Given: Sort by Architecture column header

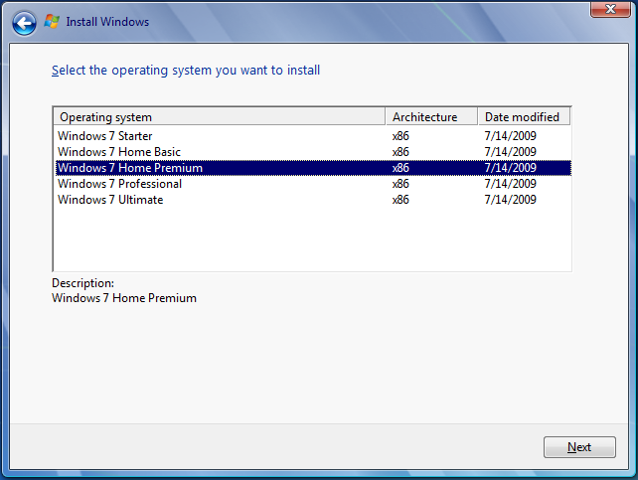Looking at the screenshot, I should pyautogui.click(x=431, y=116).
